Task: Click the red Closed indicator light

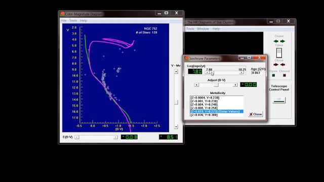Action: coord(285,75)
